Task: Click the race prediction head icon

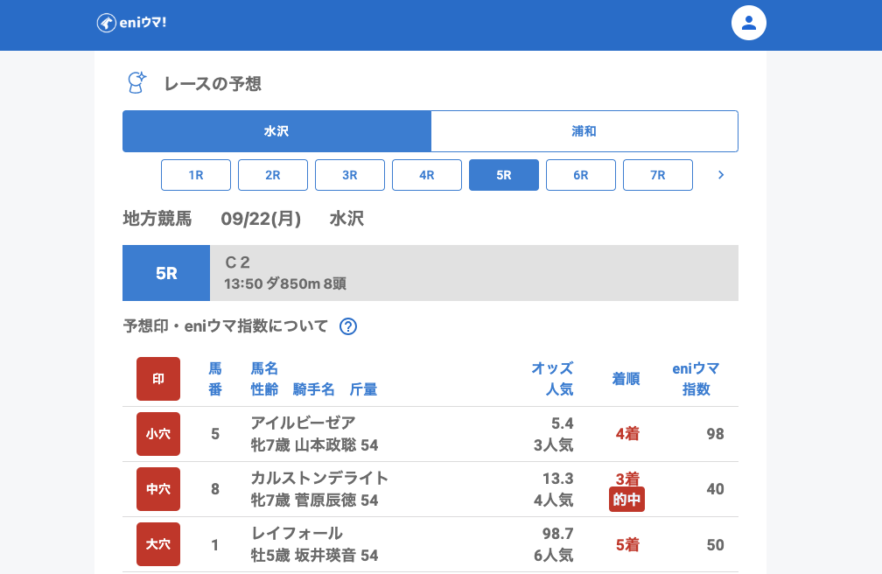Action: [136, 82]
